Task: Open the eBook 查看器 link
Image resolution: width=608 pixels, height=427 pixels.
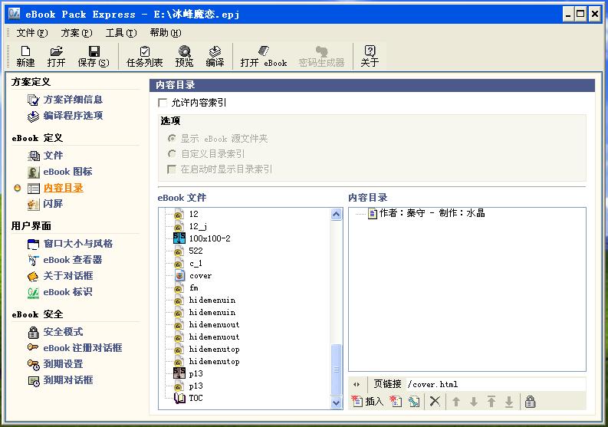Action: [x=73, y=260]
